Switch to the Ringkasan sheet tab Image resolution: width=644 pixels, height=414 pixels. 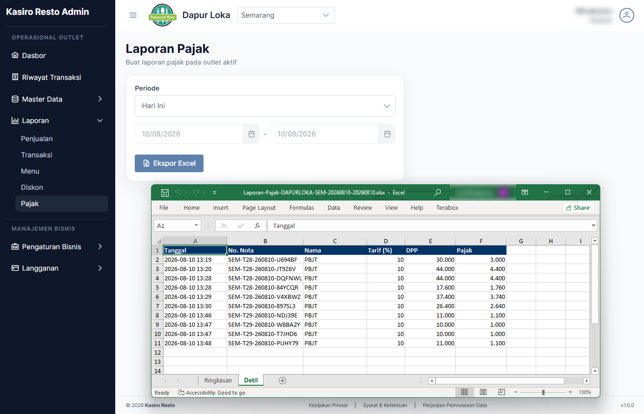(x=218, y=381)
